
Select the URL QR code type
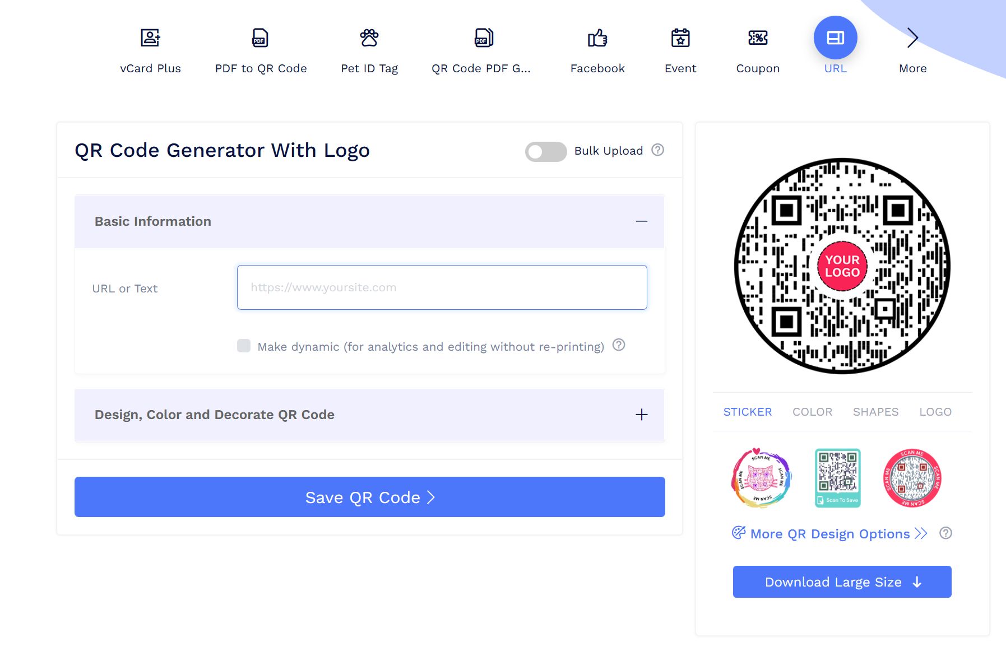pos(835,50)
